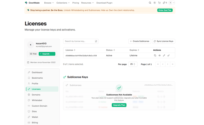Toggle light/dark theme sun icon
Viewport: 204px width, 125px height.
(154, 3)
